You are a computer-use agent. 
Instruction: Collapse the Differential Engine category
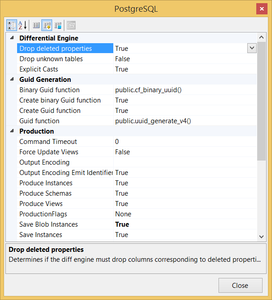[x=11, y=38]
